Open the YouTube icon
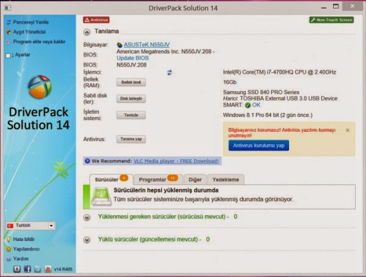 coord(48,269)
